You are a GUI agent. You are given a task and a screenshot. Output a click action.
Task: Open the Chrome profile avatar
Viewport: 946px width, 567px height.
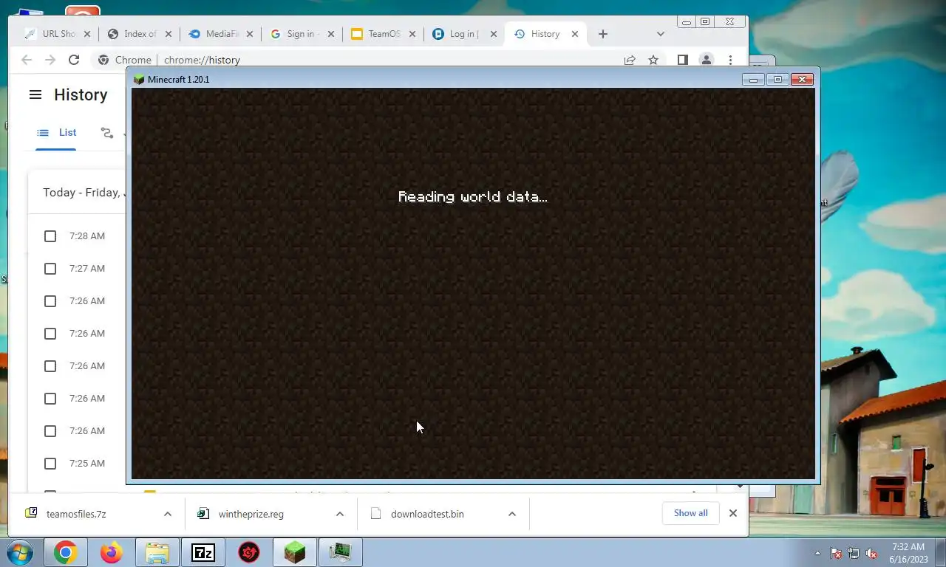click(707, 60)
